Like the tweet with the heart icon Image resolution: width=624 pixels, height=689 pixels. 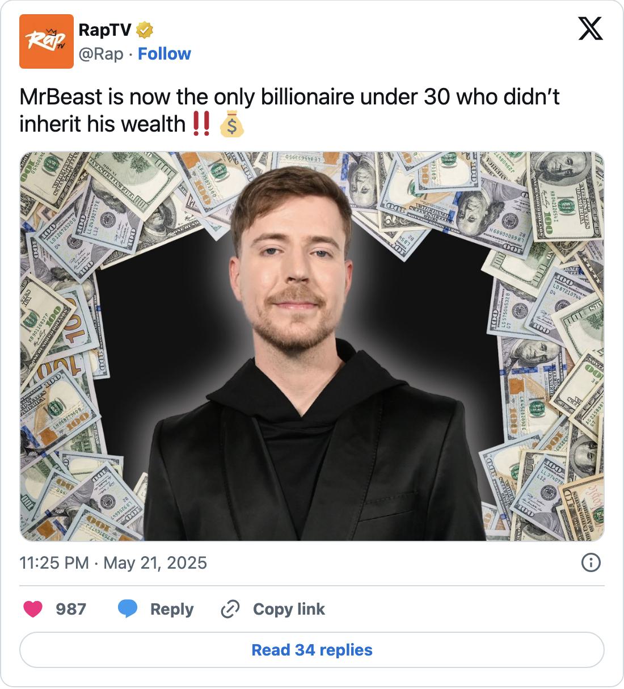[33, 609]
